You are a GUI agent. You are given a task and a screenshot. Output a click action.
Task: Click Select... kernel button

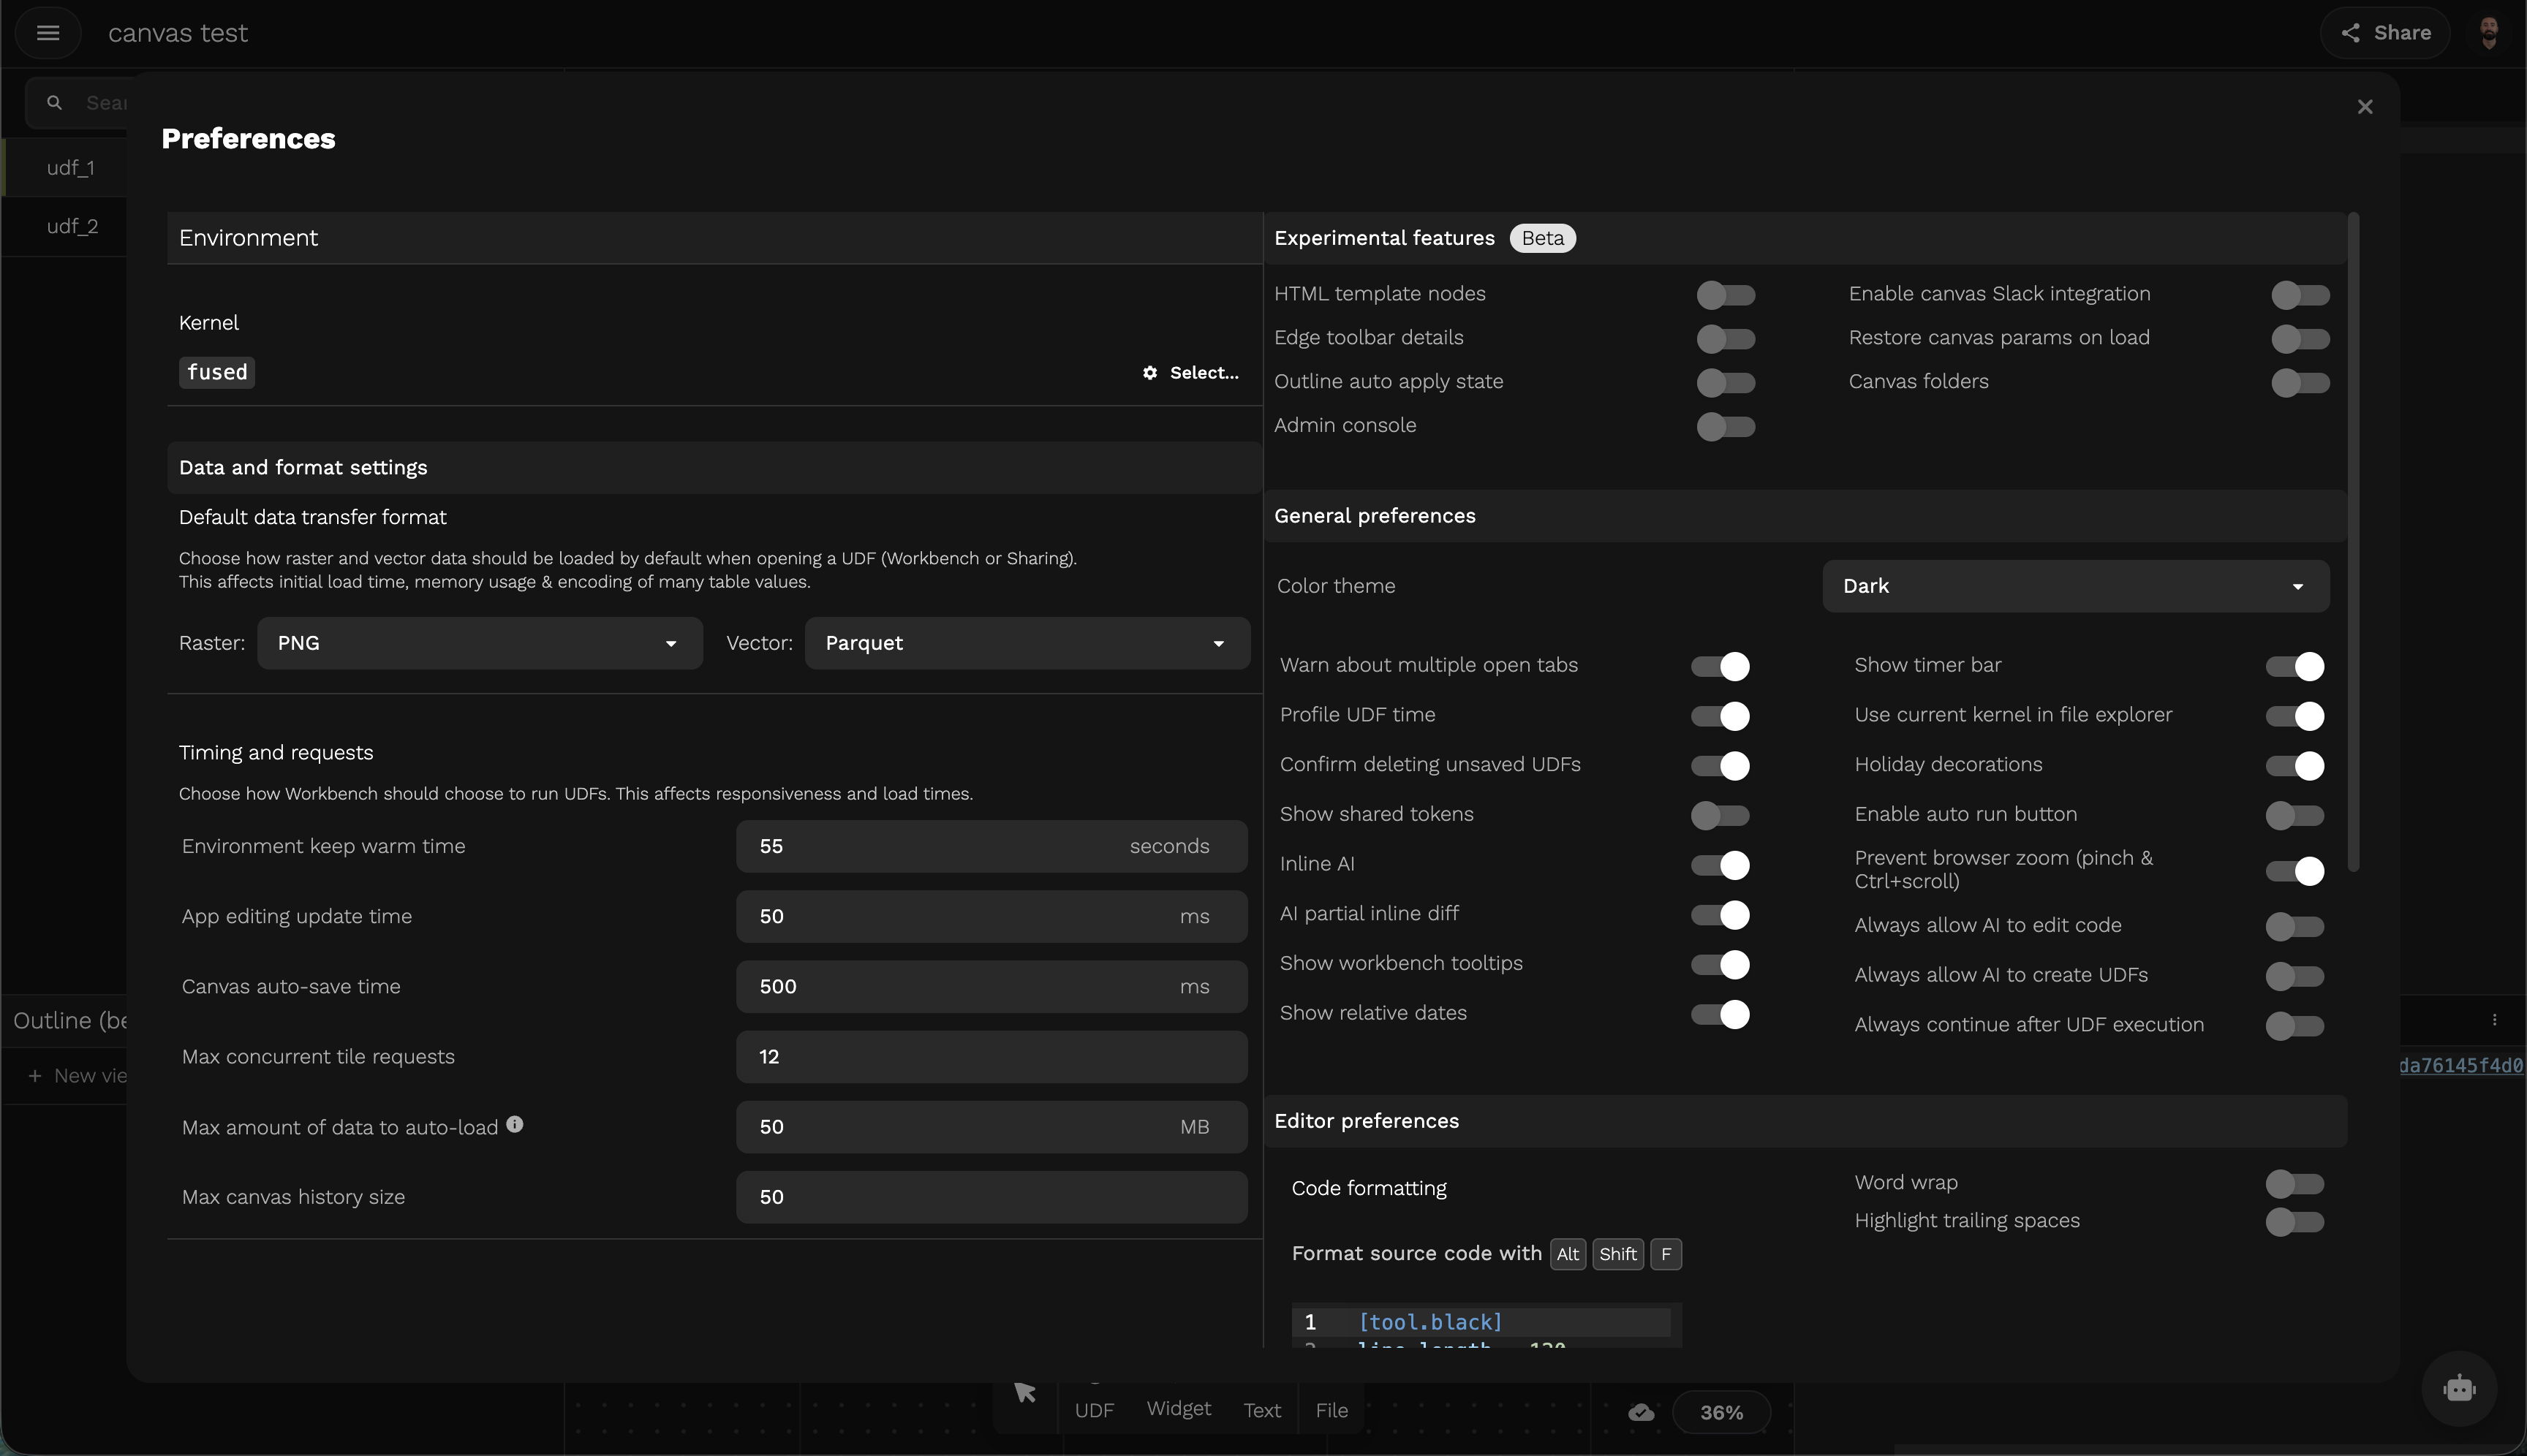coord(1190,373)
